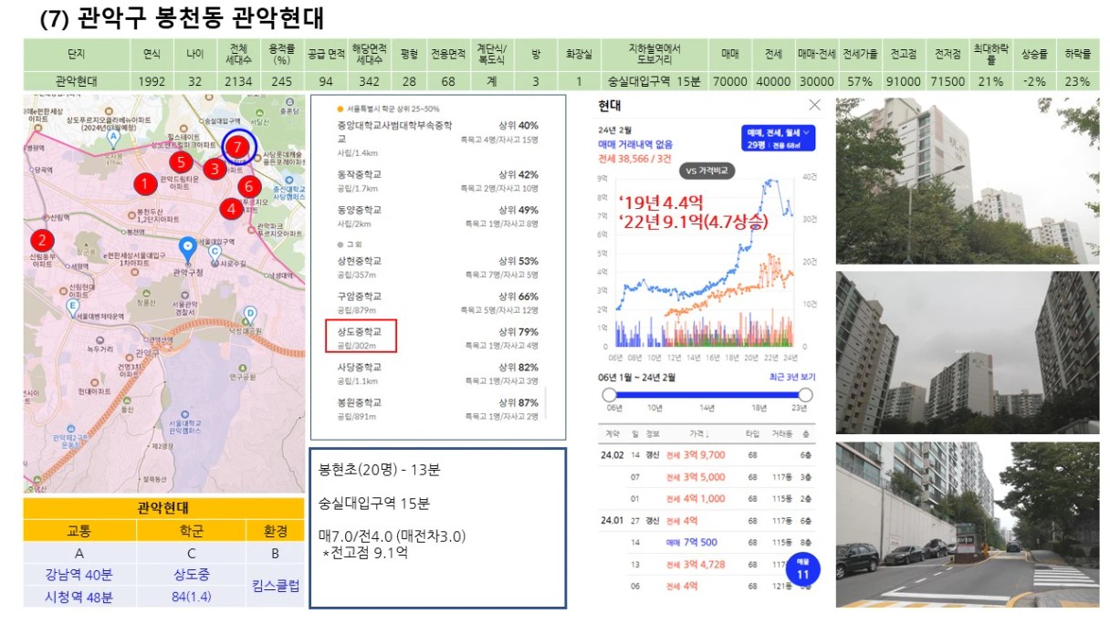Click the 매매 7억 500 transaction row
1110x624 pixels.
(x=708, y=542)
